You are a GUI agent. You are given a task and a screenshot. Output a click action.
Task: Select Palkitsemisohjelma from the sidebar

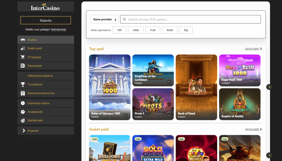coord(40,76)
